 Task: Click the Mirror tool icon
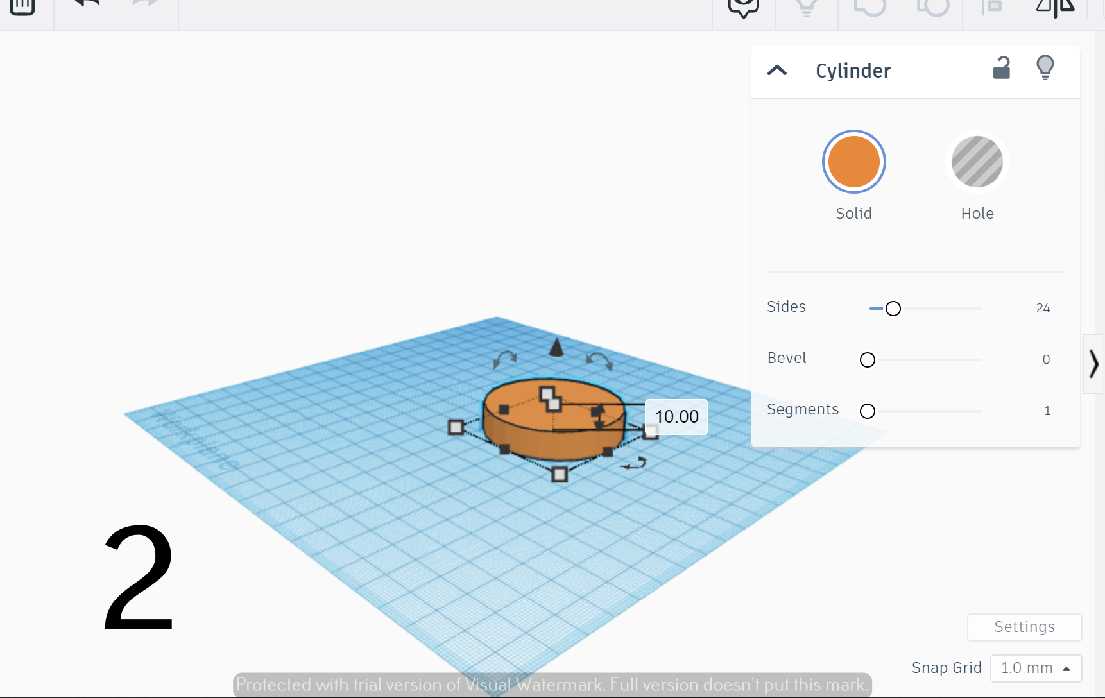[1056, 8]
